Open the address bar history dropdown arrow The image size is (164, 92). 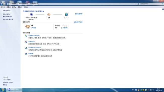coord(135,4)
